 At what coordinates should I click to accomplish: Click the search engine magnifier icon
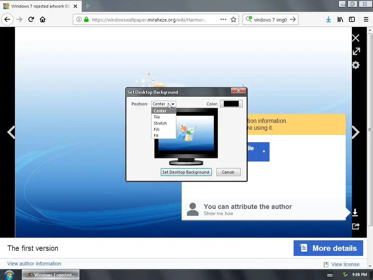248,19
